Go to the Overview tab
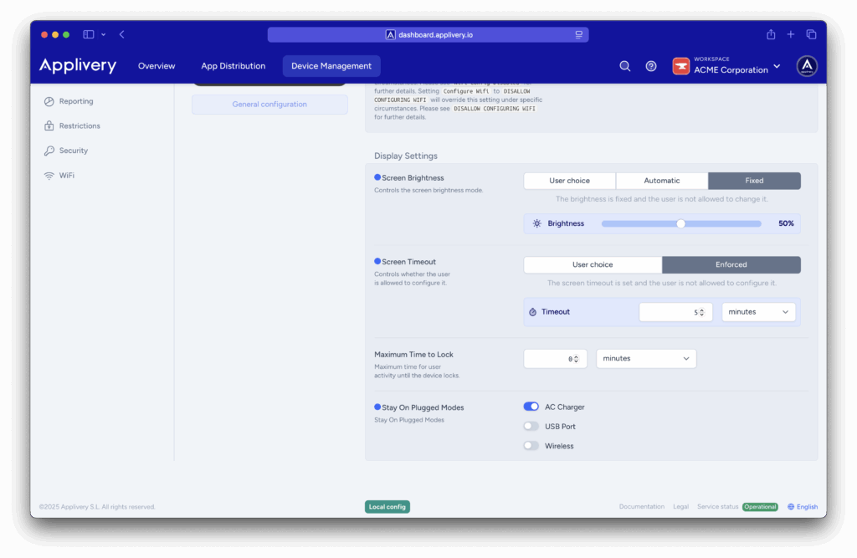Image resolution: width=857 pixels, height=558 pixels. point(157,66)
